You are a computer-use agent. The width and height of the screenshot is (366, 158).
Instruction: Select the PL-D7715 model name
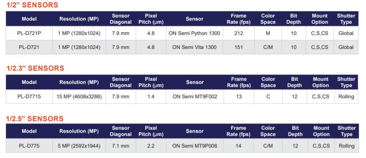29,97
